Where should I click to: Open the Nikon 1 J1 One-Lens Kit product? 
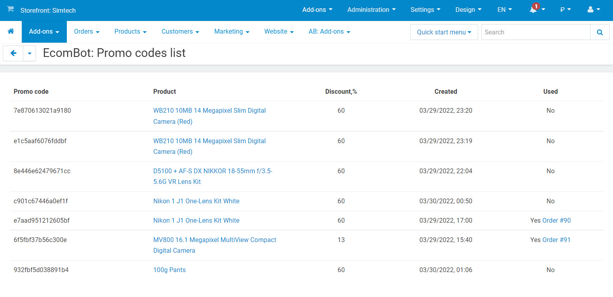coord(196,201)
